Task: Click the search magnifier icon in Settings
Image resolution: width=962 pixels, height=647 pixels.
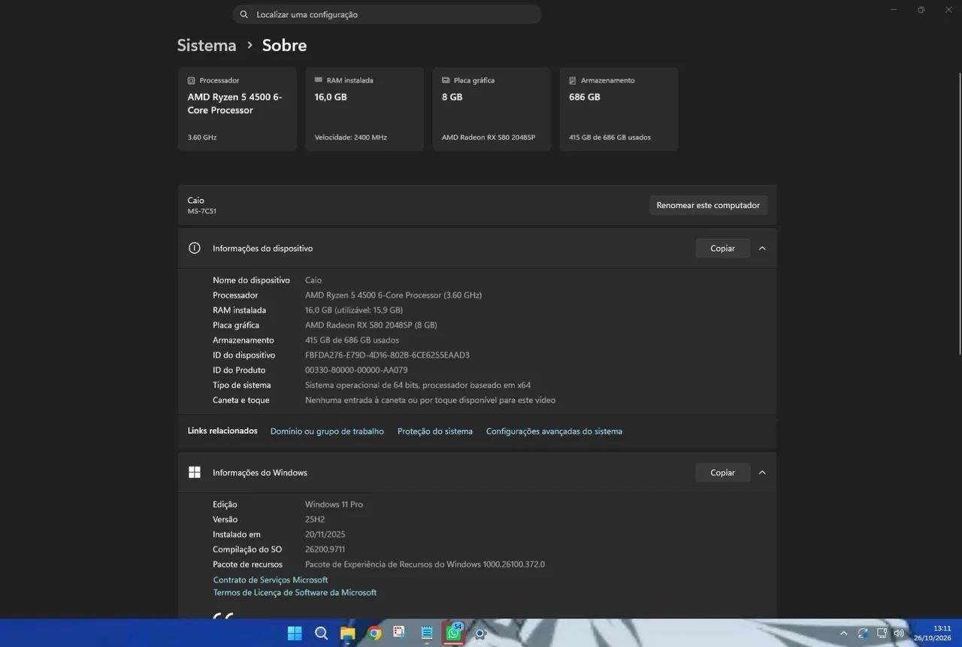Action: pos(244,14)
